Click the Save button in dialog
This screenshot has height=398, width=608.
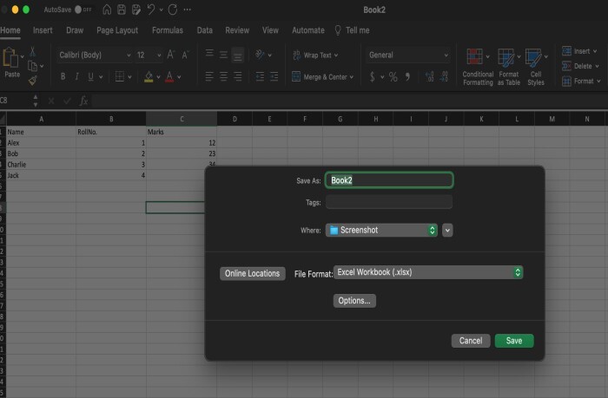click(514, 341)
